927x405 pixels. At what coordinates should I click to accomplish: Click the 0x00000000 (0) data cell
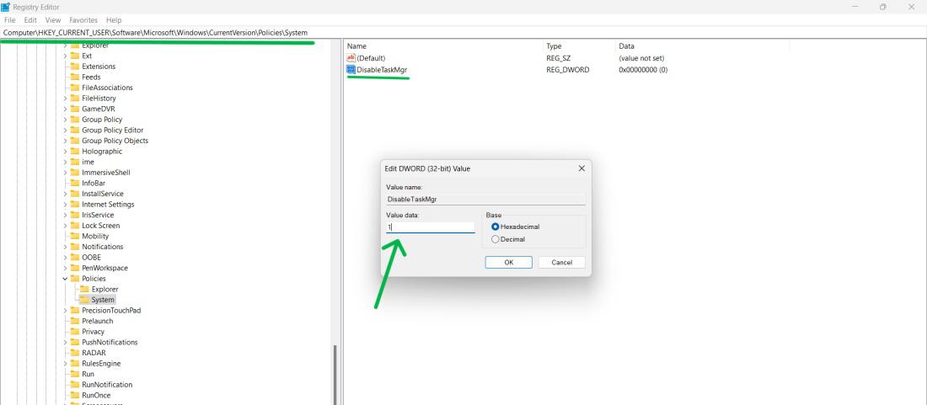point(643,70)
